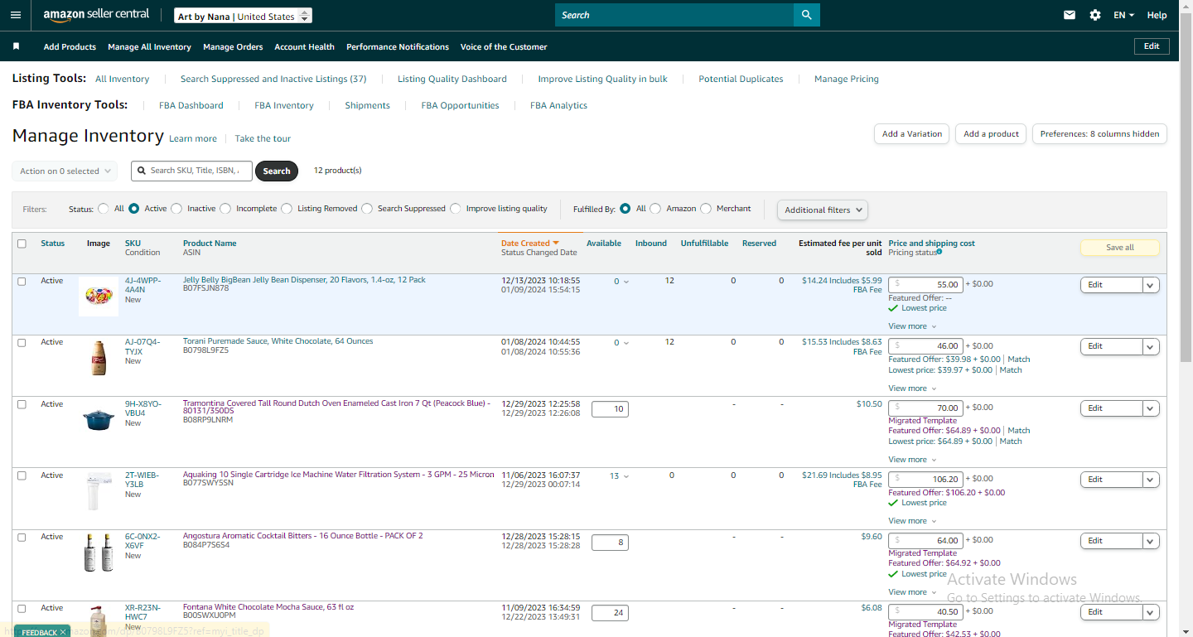Screen dimensions: 1193x637
Task: Close the Feedback tab with its X
Action: coord(63,632)
